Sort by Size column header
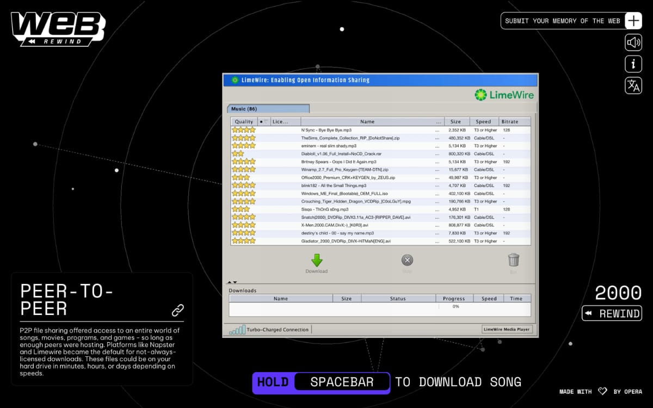The height and width of the screenshot is (408, 653). coord(455,122)
